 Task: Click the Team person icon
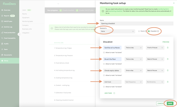tap(2, 49)
